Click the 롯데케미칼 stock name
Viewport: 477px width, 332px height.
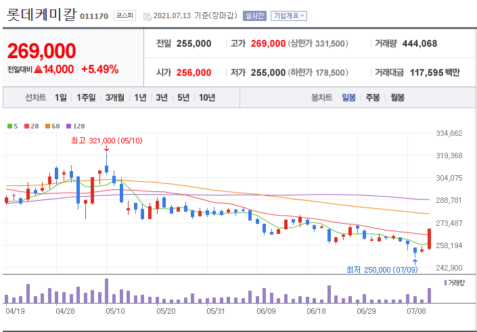coord(41,15)
